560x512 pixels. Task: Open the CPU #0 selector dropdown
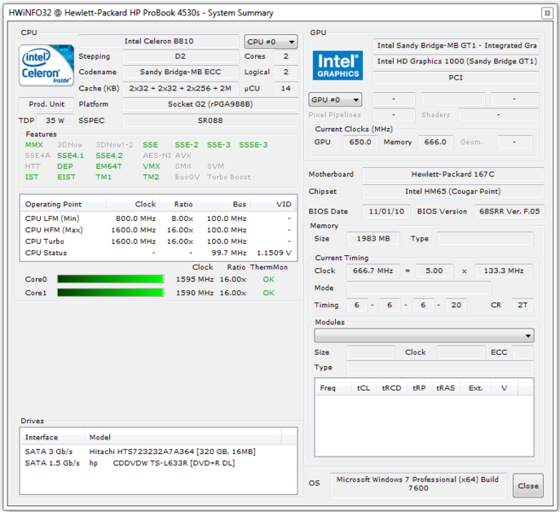coord(271,42)
